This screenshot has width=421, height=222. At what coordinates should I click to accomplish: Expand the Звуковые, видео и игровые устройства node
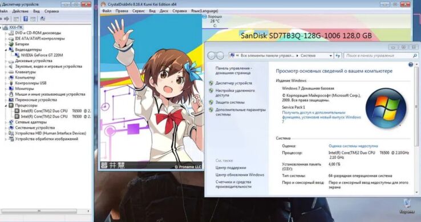click(x=6, y=67)
